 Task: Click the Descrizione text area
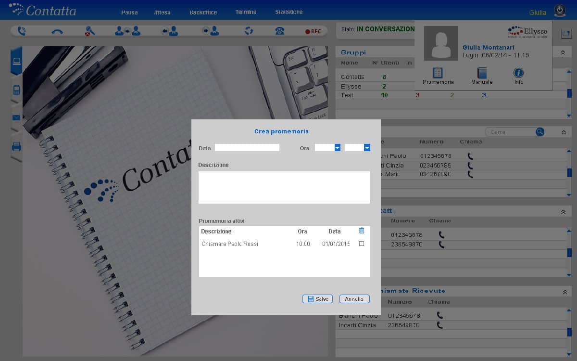coord(284,187)
